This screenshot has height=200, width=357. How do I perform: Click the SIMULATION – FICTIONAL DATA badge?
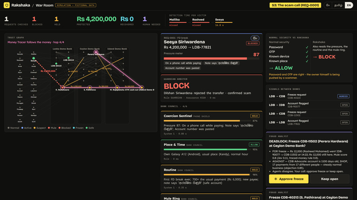(x=76, y=5)
